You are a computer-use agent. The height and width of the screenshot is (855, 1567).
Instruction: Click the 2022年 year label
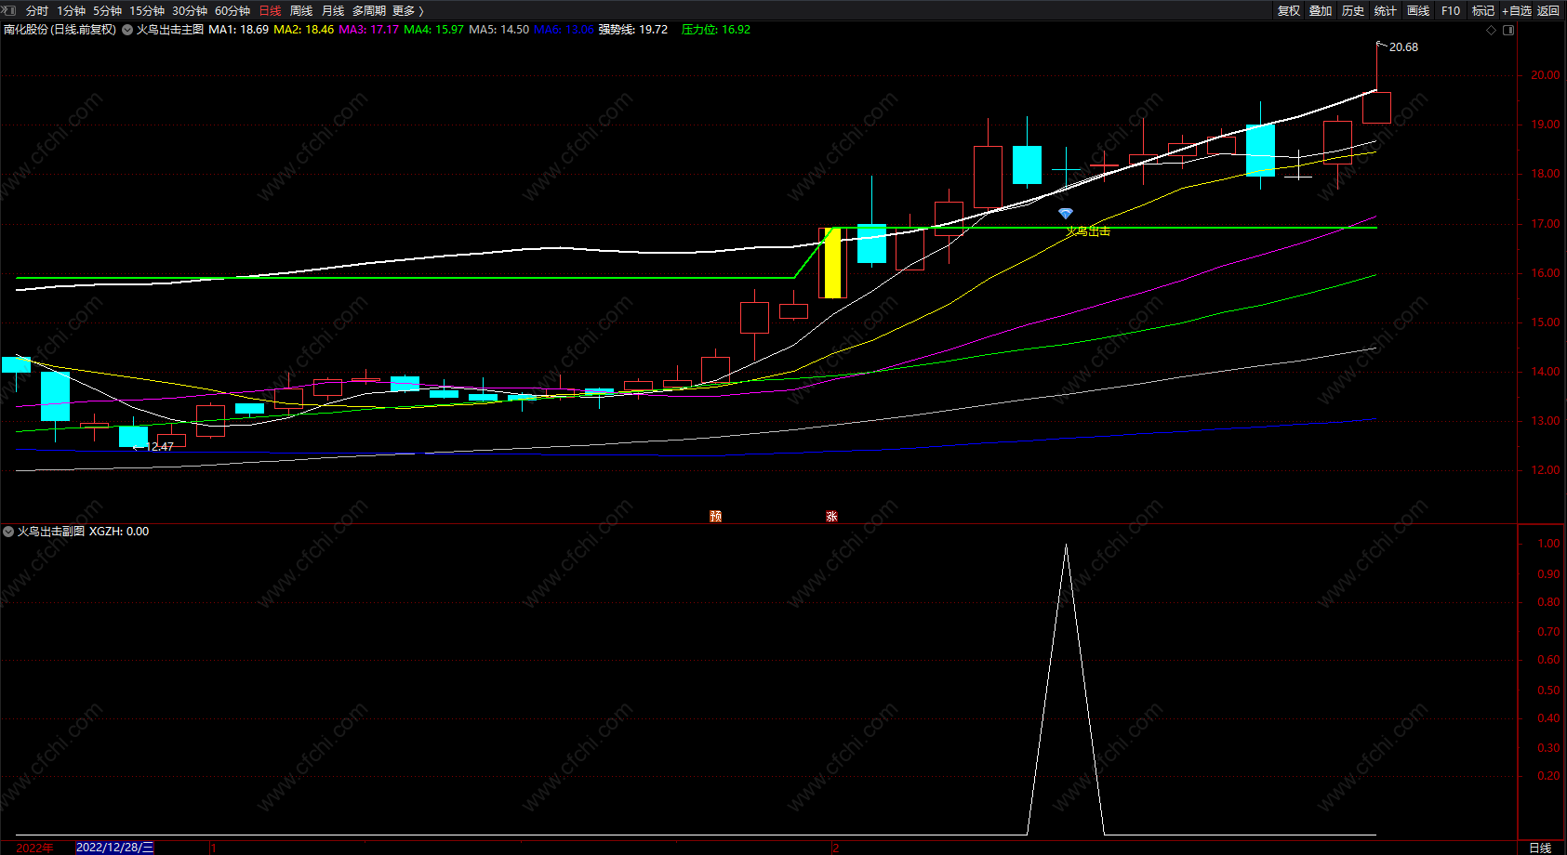(x=35, y=848)
